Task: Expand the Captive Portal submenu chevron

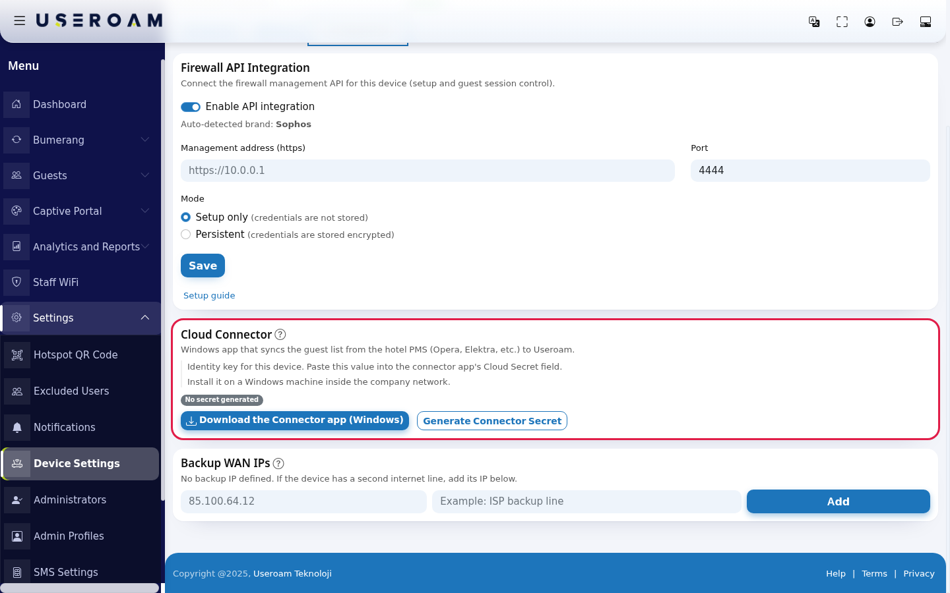Action: tap(145, 211)
